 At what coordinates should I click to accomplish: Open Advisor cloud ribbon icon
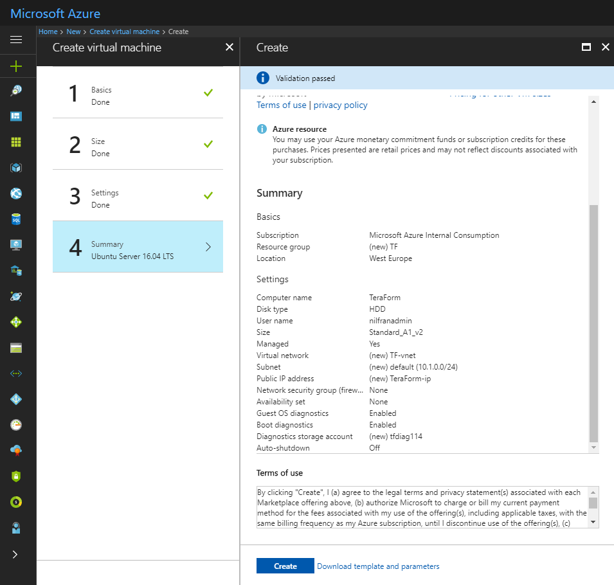pos(16,451)
